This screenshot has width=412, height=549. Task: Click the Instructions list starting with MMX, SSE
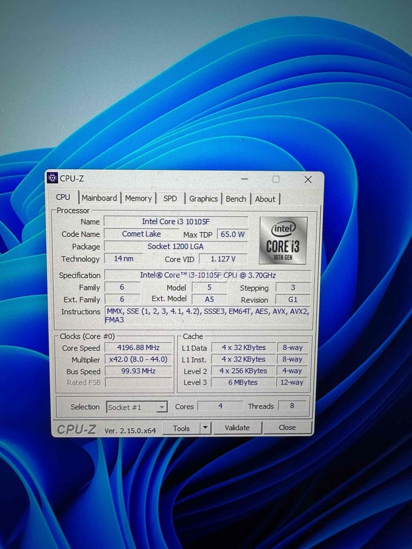(x=208, y=315)
